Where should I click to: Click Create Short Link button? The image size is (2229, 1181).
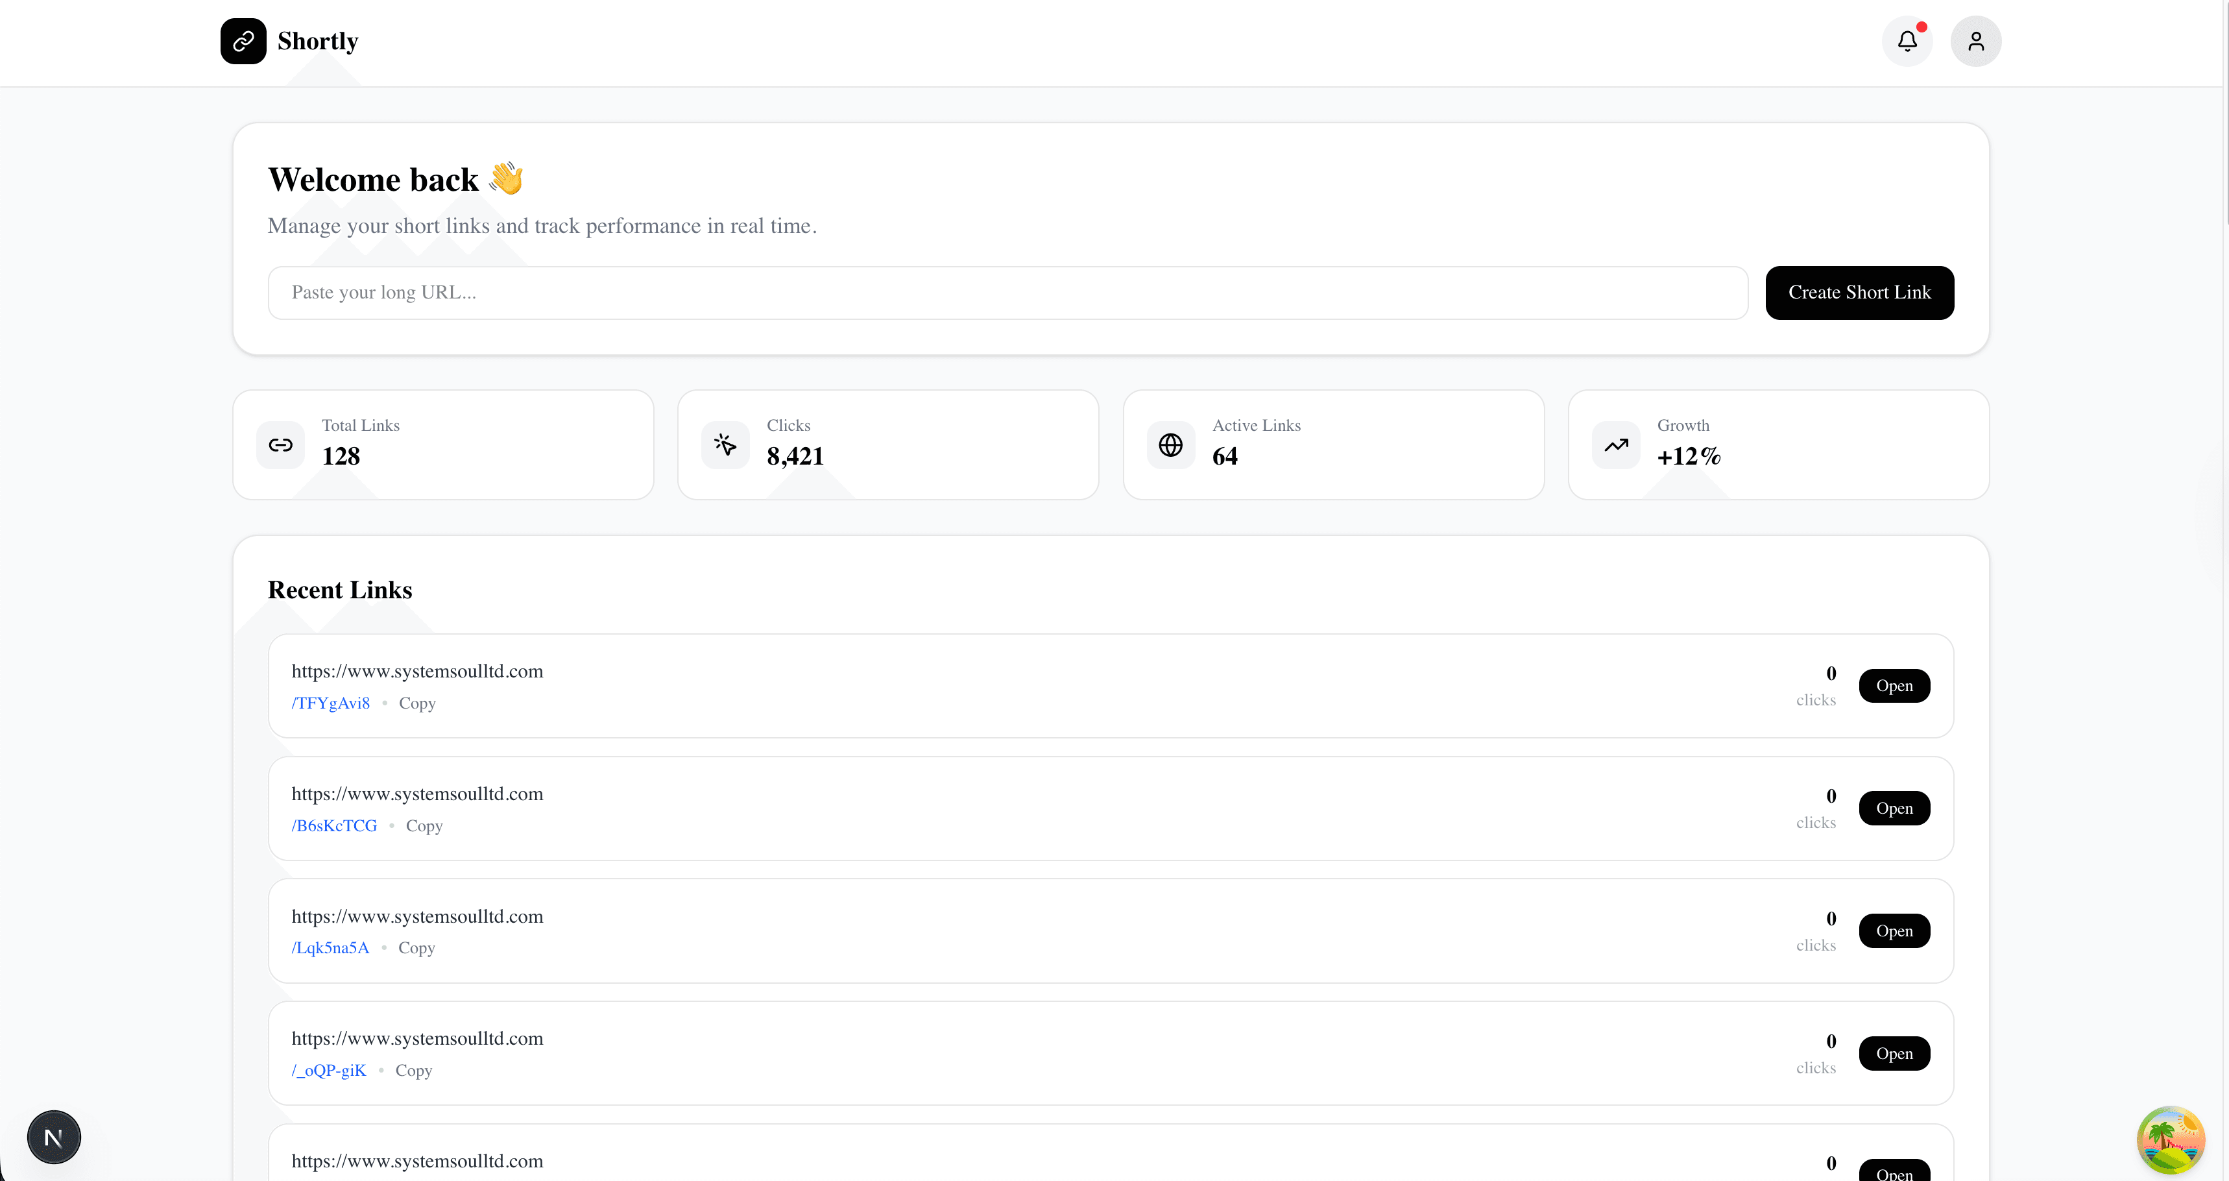tap(1859, 293)
